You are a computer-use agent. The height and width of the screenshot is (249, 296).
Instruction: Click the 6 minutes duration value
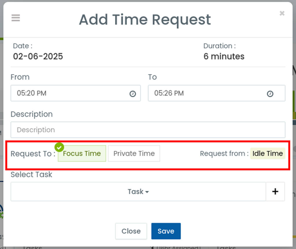(224, 56)
